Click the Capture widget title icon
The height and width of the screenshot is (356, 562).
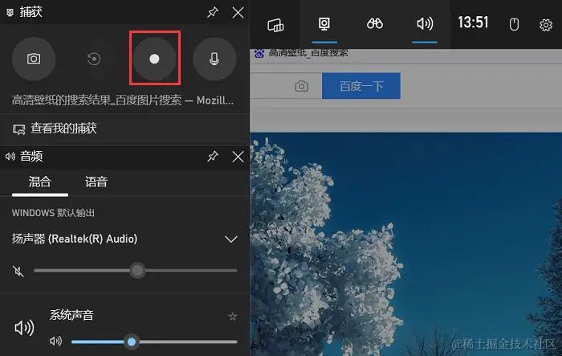[10, 13]
